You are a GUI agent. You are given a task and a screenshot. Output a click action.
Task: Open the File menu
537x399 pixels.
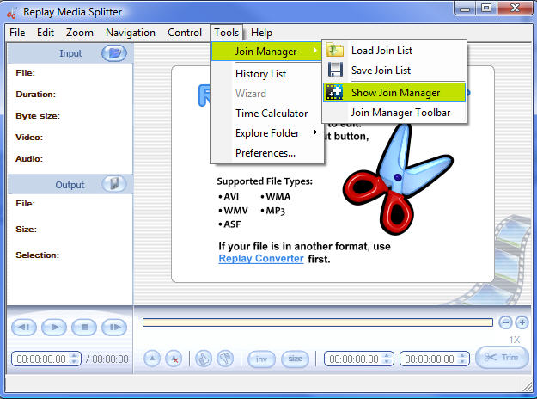(17, 33)
